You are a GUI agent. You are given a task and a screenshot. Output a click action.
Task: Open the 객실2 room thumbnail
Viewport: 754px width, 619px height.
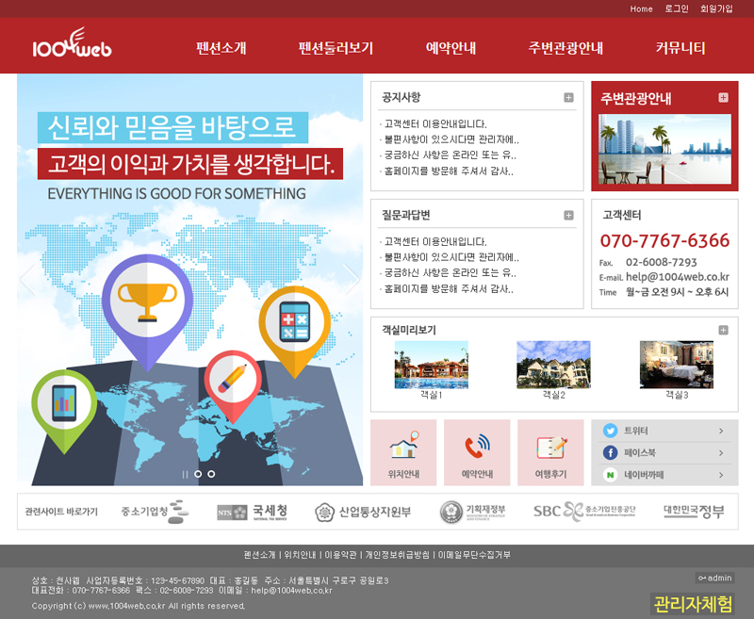click(x=553, y=366)
